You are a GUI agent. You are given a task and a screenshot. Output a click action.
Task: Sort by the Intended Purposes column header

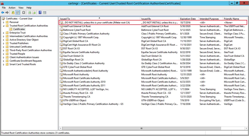[211, 19]
